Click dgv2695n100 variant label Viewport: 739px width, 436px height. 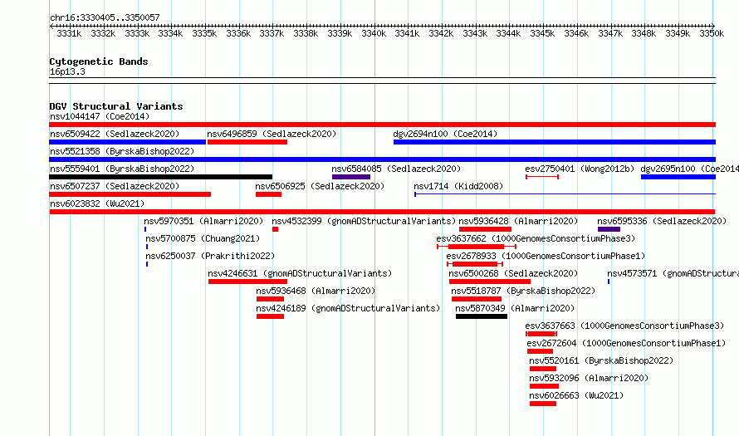point(689,169)
